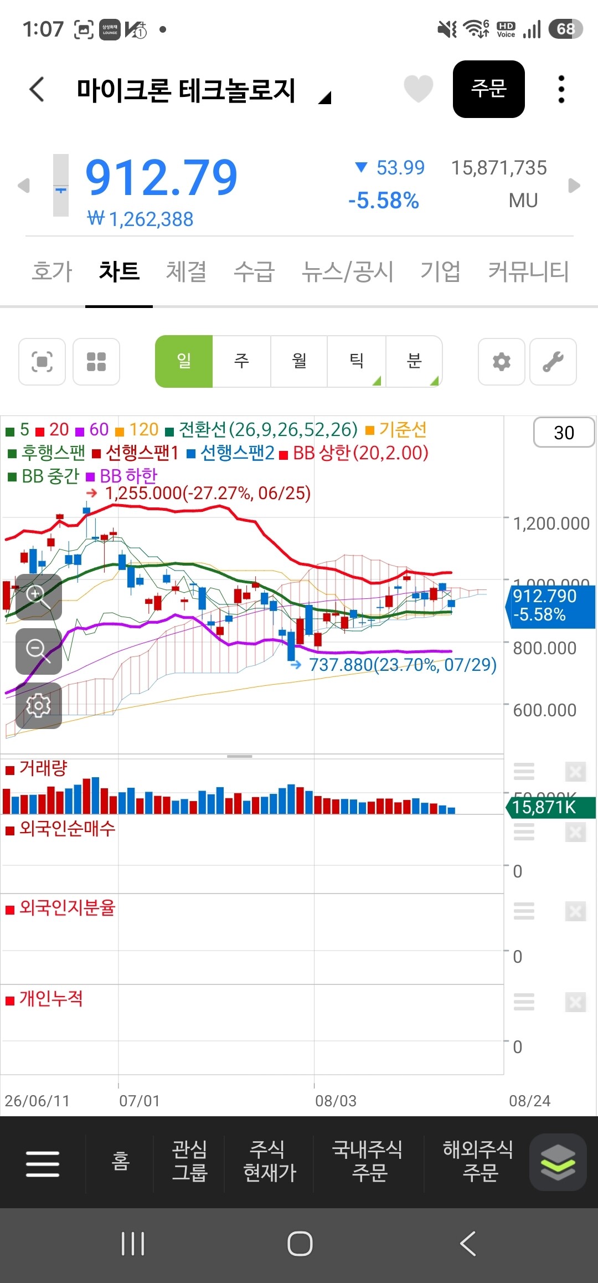This screenshot has width=598, height=1283.
Task: Remove the 외국인지분율 indicator panel
Action: coord(575,911)
